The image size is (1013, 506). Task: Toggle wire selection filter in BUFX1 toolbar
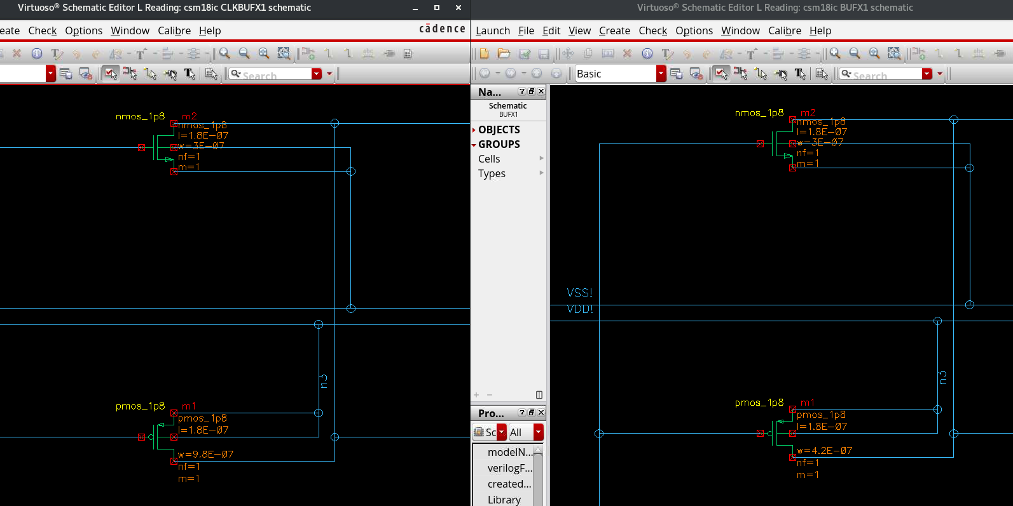click(x=761, y=74)
